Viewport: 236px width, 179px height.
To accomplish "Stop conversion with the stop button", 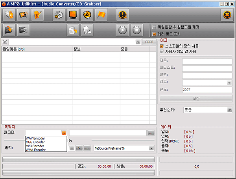I will pyautogui.click(x=136, y=30).
